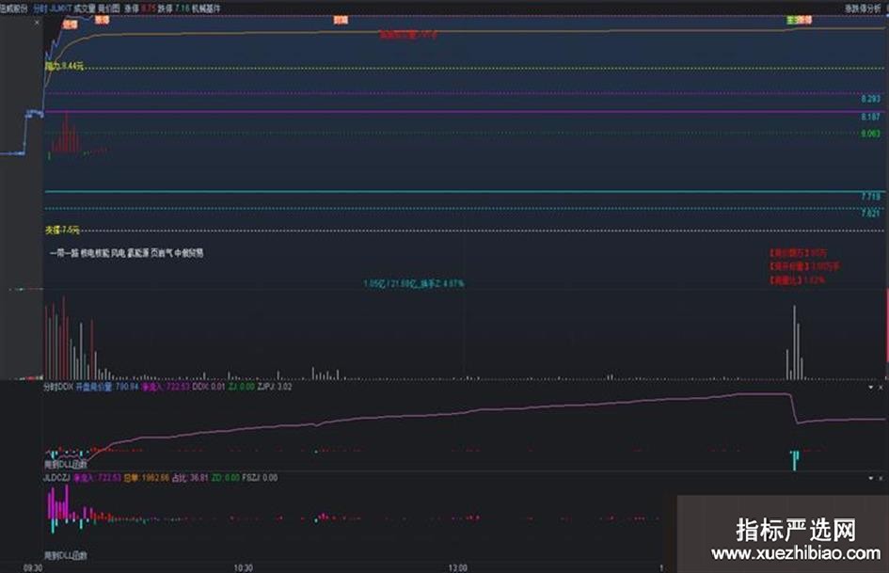Click the 10:30 time axis label
The height and width of the screenshot is (573, 889).
click(244, 568)
